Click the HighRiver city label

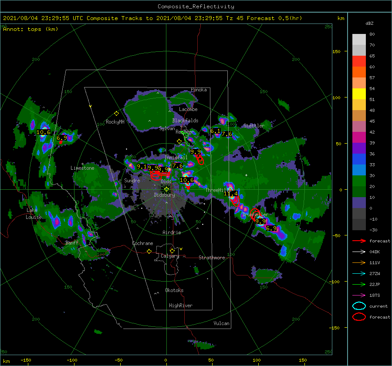181,306
